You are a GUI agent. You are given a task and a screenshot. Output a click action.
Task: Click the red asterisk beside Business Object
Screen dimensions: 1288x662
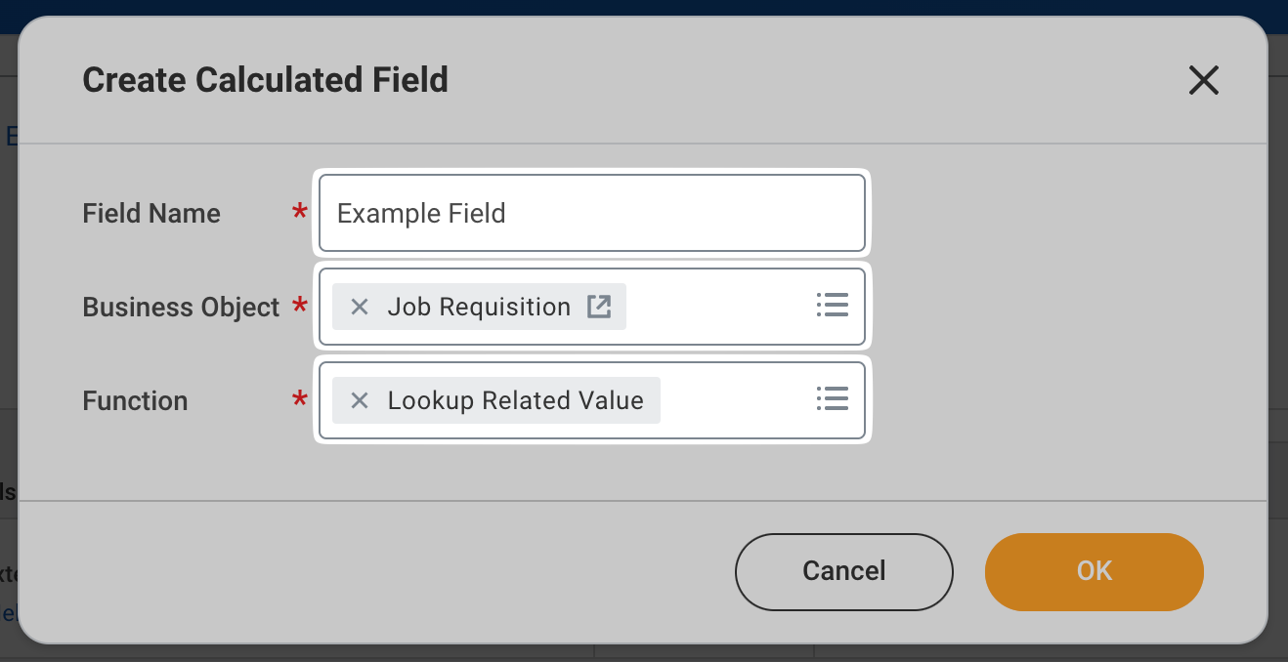[x=300, y=306]
